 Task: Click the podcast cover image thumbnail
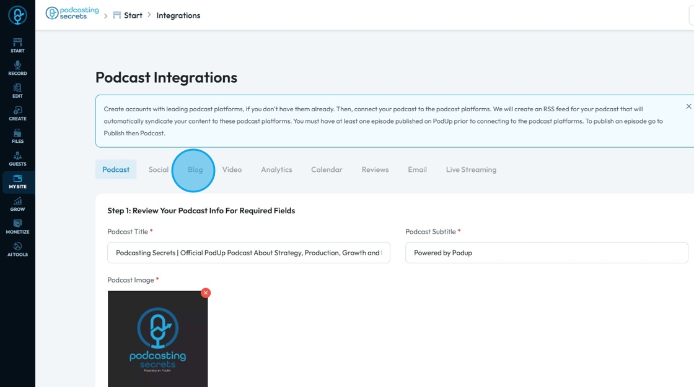tap(157, 339)
